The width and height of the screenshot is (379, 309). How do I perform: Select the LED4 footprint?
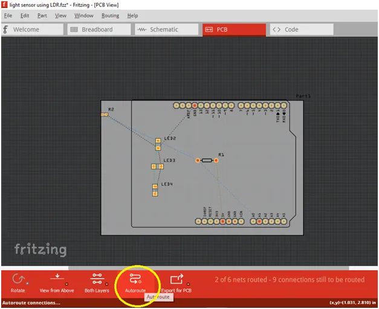point(155,190)
